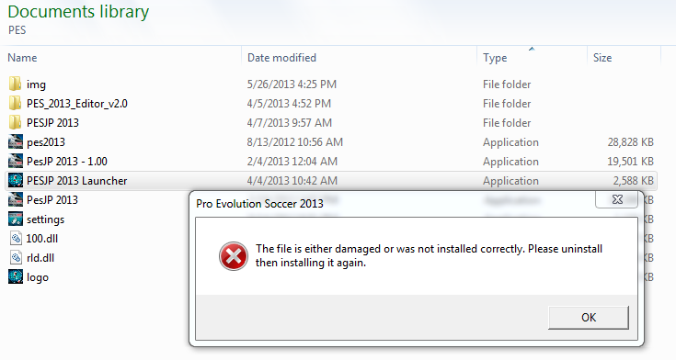The width and height of the screenshot is (676, 360).
Task: Click the PesJP 2013 - 1.00 application icon
Action: pyautogui.click(x=16, y=161)
